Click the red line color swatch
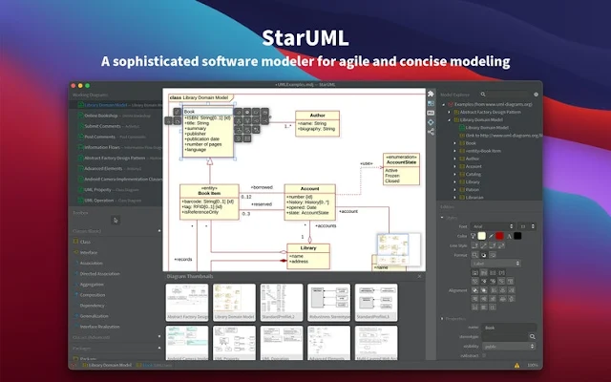Image resolution: width=611 pixels, height=382 pixels. (x=499, y=236)
